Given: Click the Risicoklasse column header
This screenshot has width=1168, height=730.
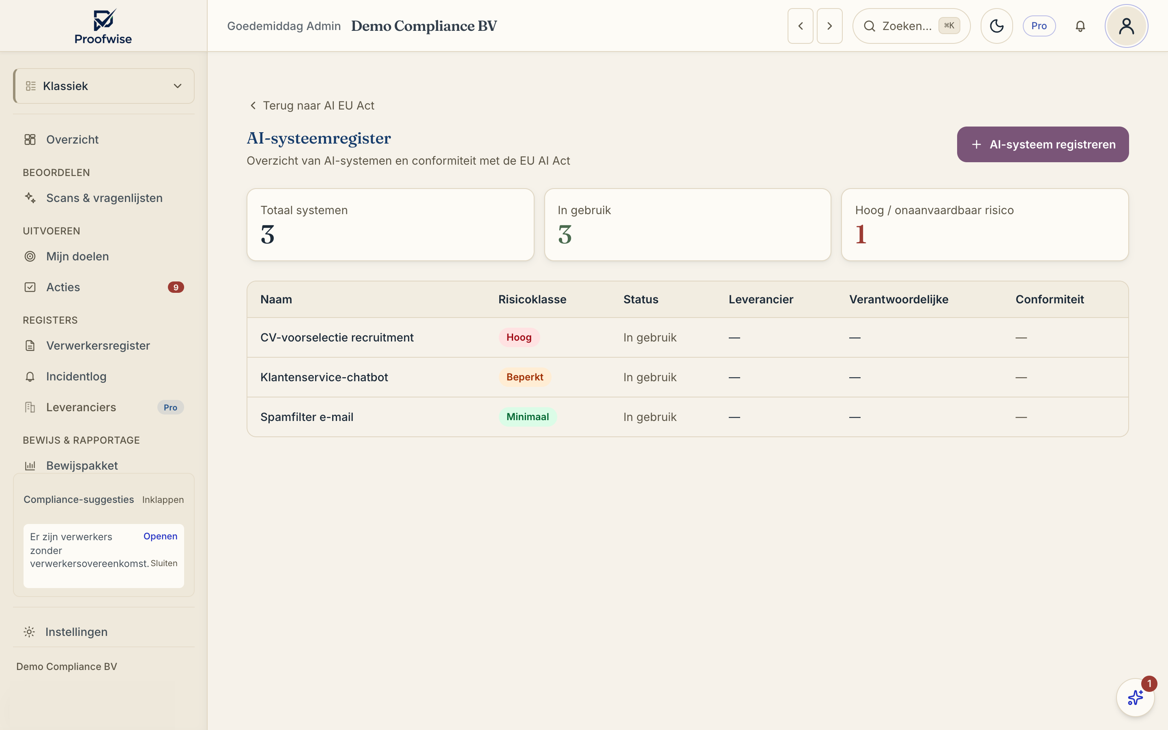Looking at the screenshot, I should click(x=532, y=299).
